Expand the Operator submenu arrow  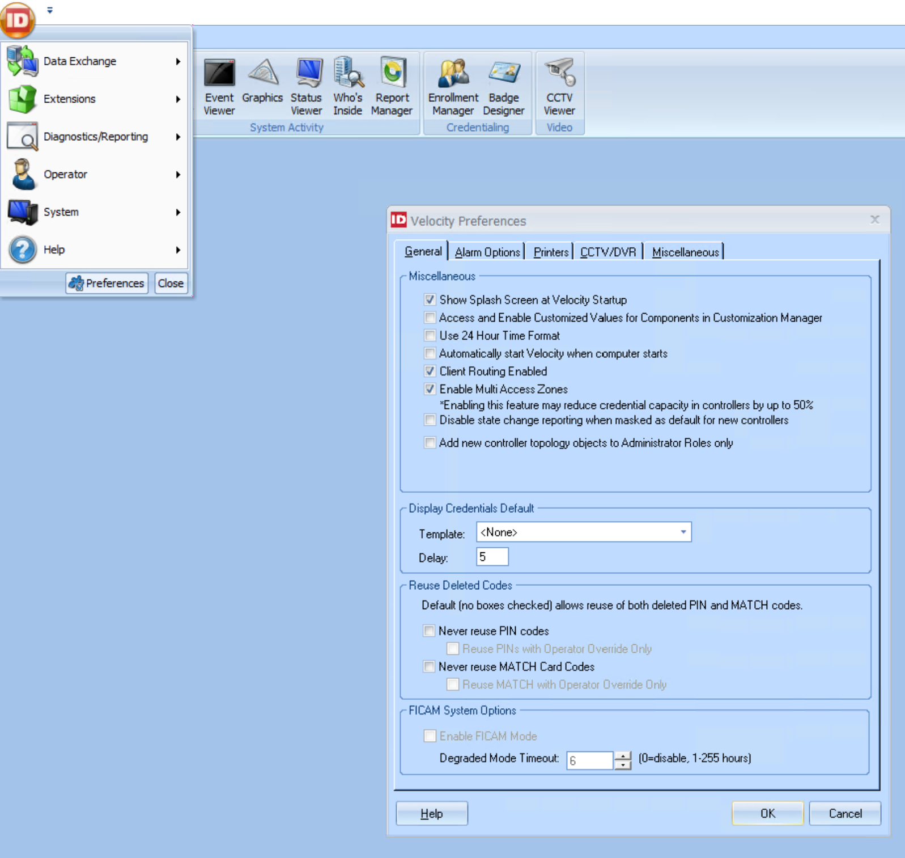178,175
